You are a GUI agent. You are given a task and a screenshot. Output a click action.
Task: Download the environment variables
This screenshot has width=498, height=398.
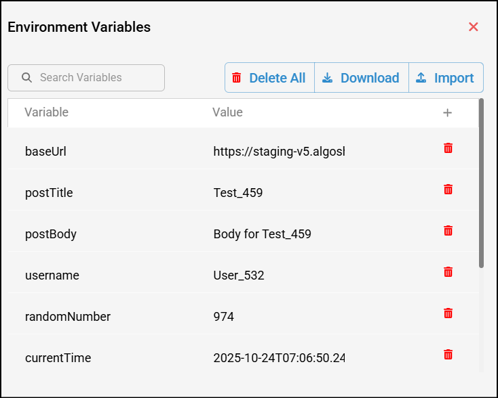point(361,78)
